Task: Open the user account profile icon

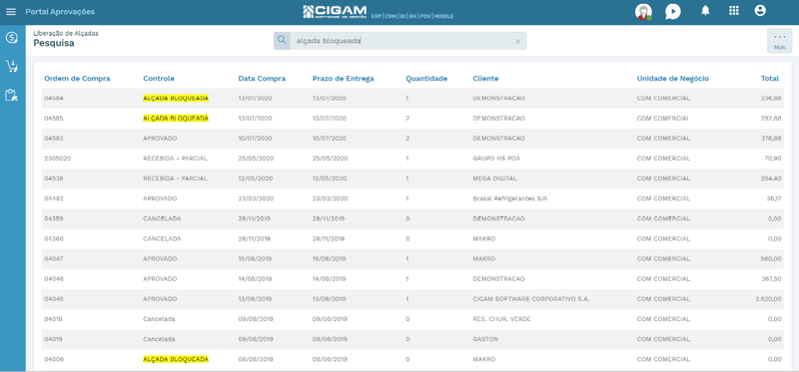Action: coord(760,11)
